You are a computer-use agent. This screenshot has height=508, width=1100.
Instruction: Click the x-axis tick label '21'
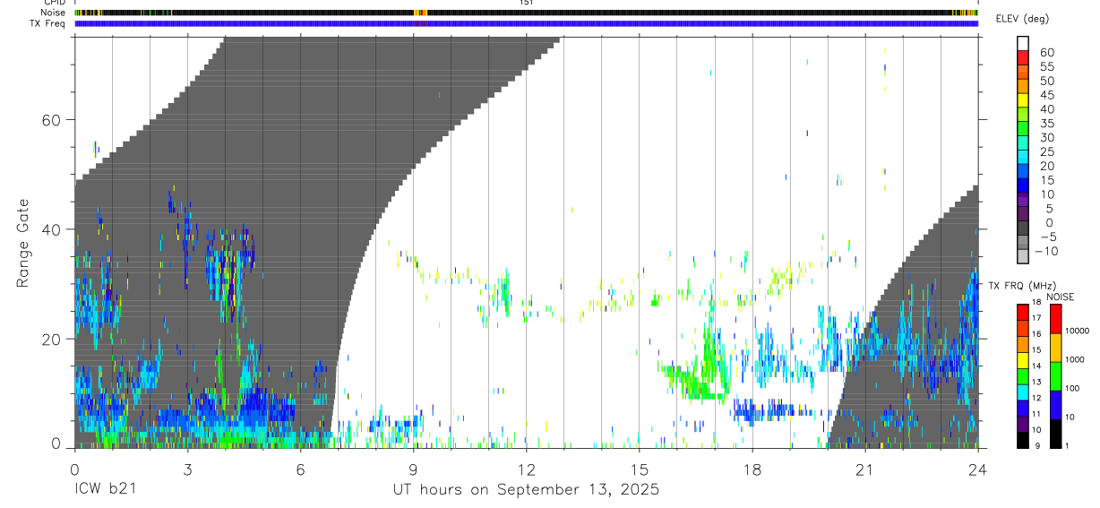click(864, 469)
